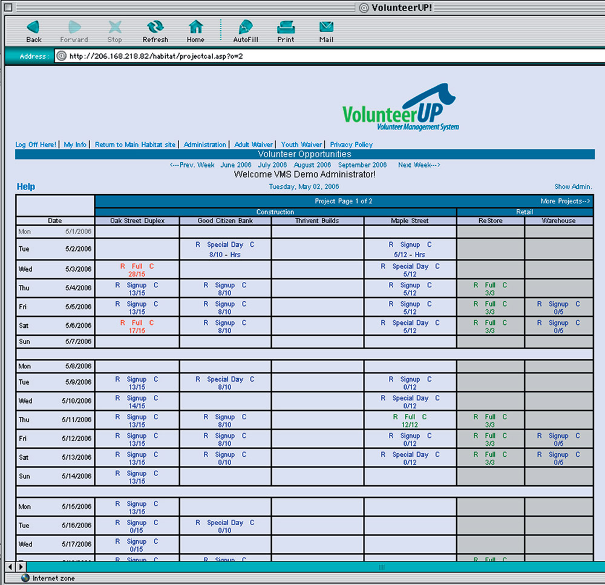Jump to September 2006
Image resolution: width=605 pixels, height=585 pixels.
point(362,165)
